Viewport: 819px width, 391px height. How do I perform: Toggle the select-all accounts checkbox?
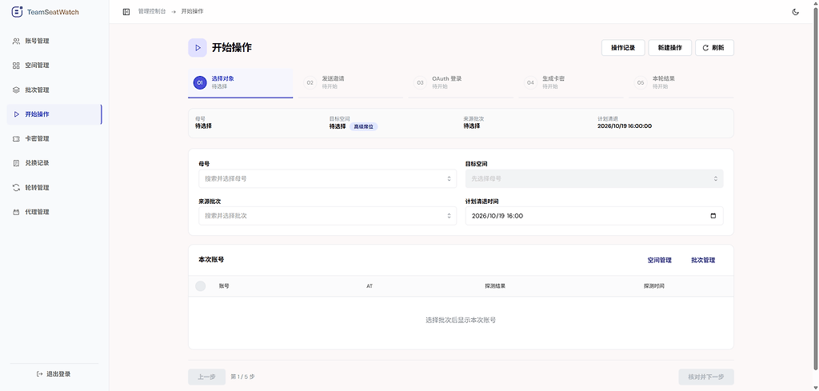[x=201, y=286]
